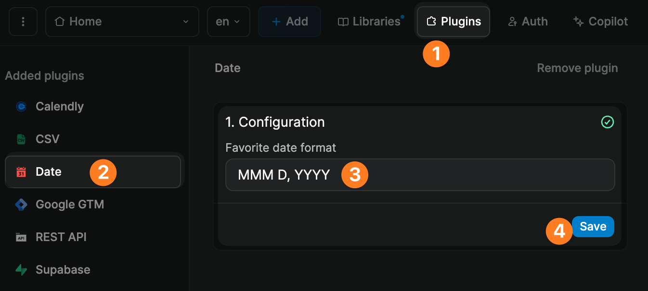The image size is (648, 291).
Task: Select Supabase from the plugin list
Action: [63, 270]
